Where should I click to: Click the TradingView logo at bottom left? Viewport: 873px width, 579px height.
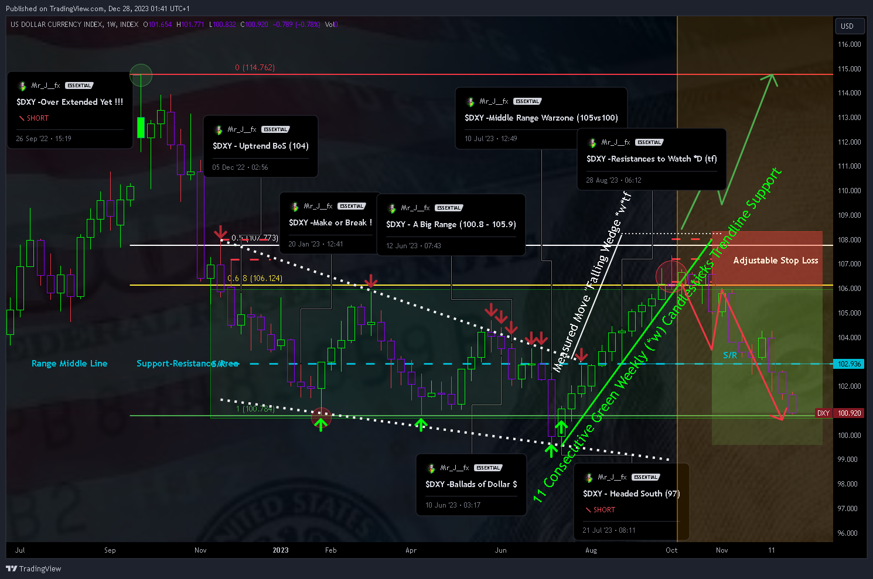pyautogui.click(x=33, y=568)
